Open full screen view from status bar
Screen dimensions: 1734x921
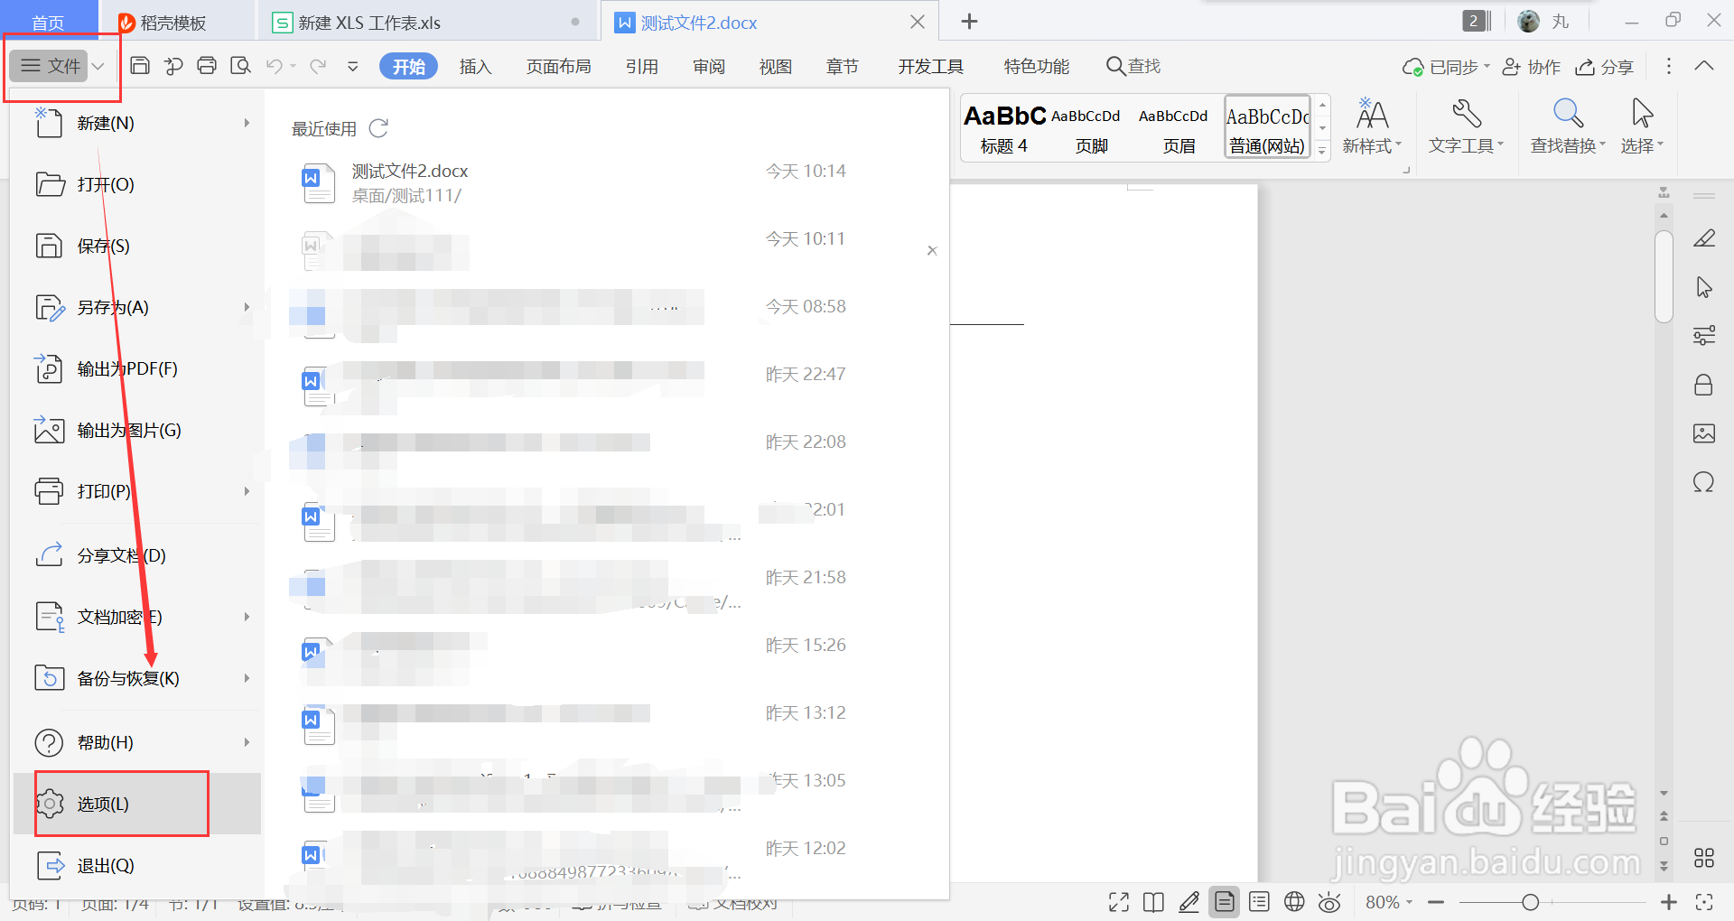1118,901
